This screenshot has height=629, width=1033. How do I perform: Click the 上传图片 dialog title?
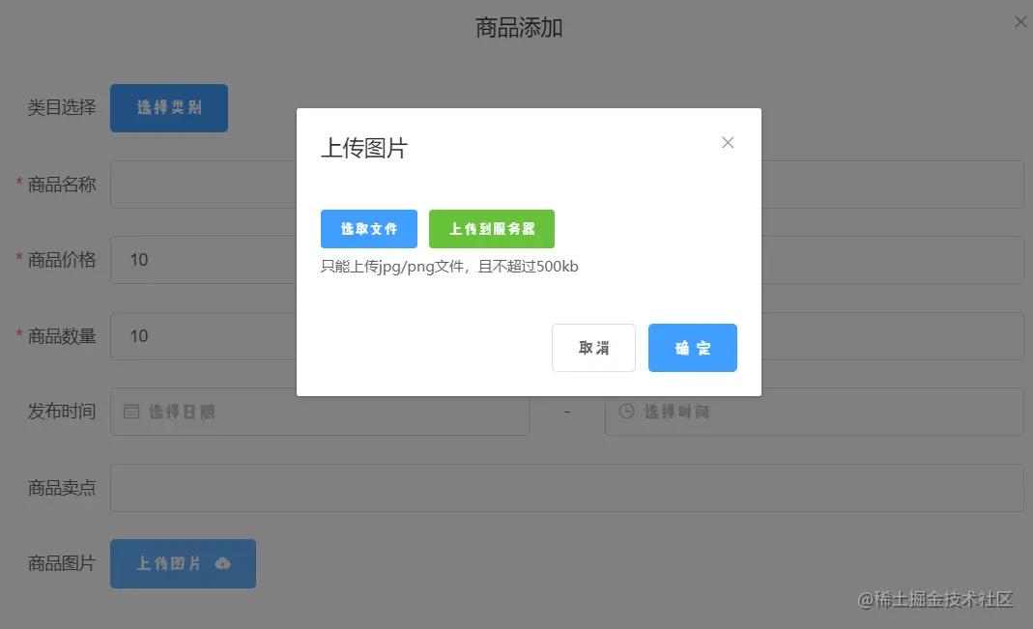click(x=364, y=148)
